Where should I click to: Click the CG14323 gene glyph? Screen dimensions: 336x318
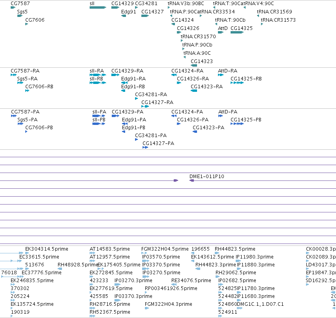tap(194, 65)
